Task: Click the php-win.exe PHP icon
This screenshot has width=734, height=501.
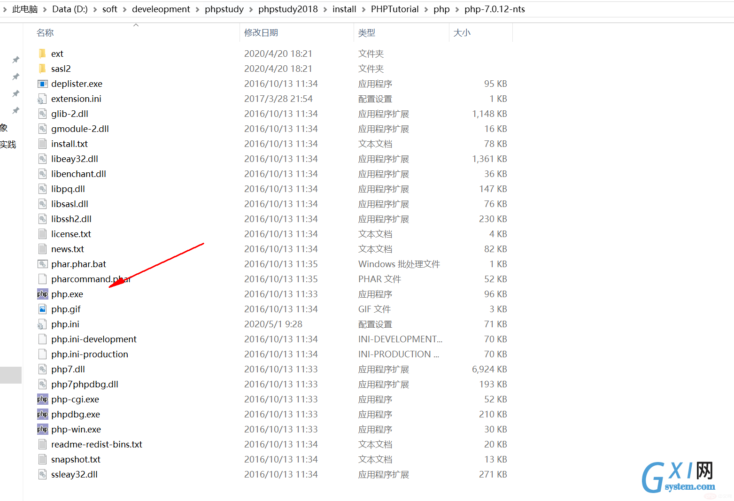Action: pyautogui.click(x=42, y=429)
